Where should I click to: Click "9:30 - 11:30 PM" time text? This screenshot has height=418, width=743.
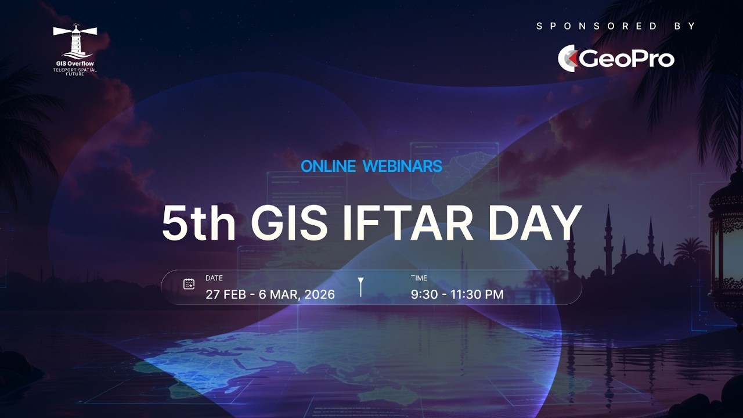tap(457, 294)
